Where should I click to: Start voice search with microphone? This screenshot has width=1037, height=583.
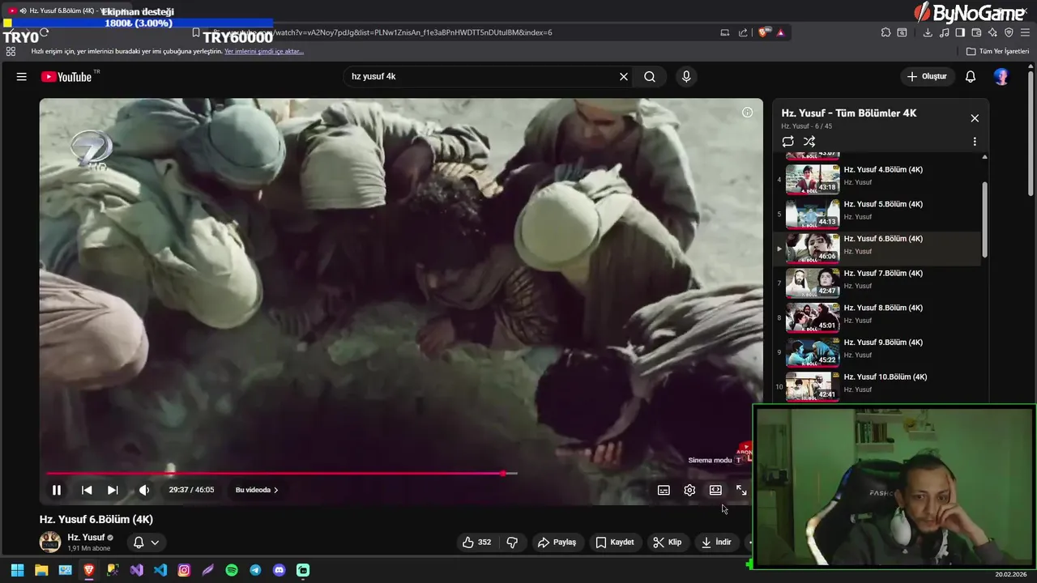[686, 76]
